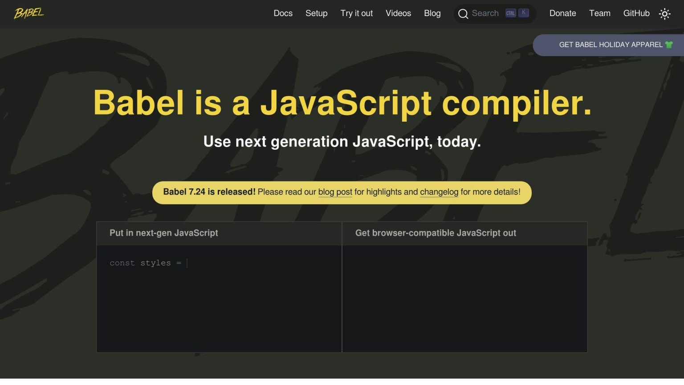Image resolution: width=684 pixels, height=385 pixels.
Task: Click the "Babel 7.24 is released!" text
Action: [209, 192]
